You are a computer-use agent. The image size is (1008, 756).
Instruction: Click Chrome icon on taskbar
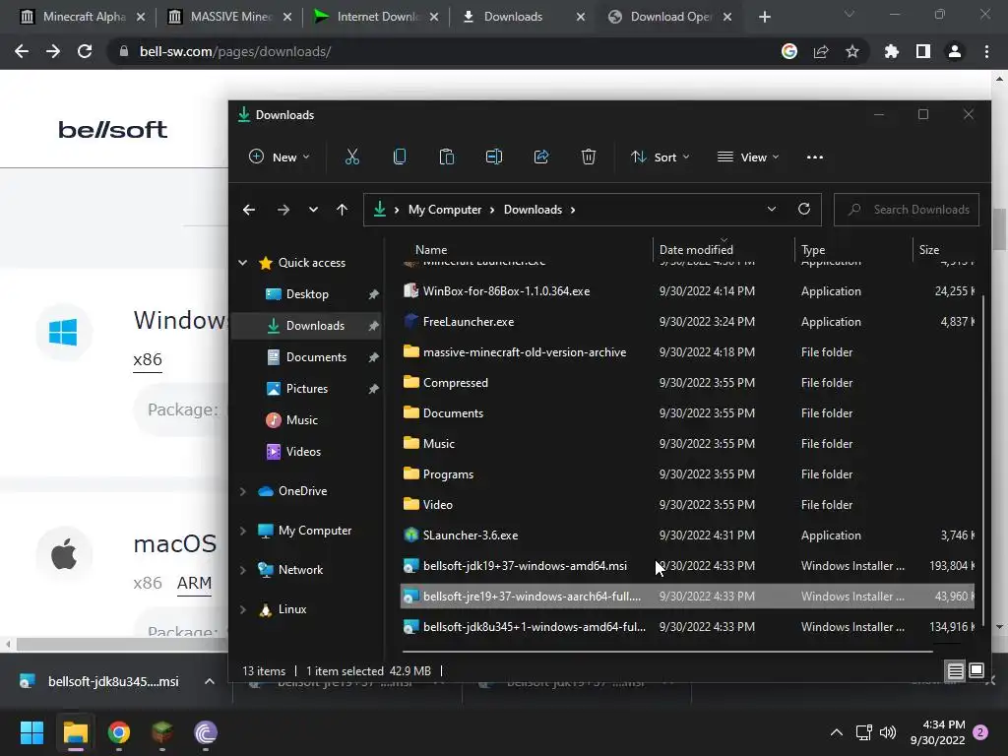tap(119, 732)
